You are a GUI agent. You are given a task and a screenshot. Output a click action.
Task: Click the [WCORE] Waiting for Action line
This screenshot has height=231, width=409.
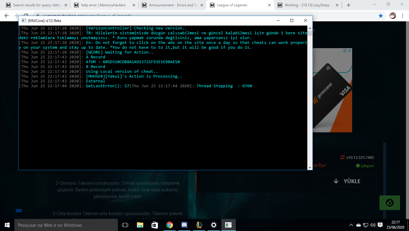pyautogui.click(x=120, y=52)
